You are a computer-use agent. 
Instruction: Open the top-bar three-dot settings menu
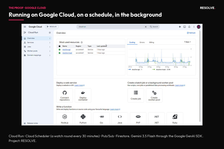(x=194, y=27)
